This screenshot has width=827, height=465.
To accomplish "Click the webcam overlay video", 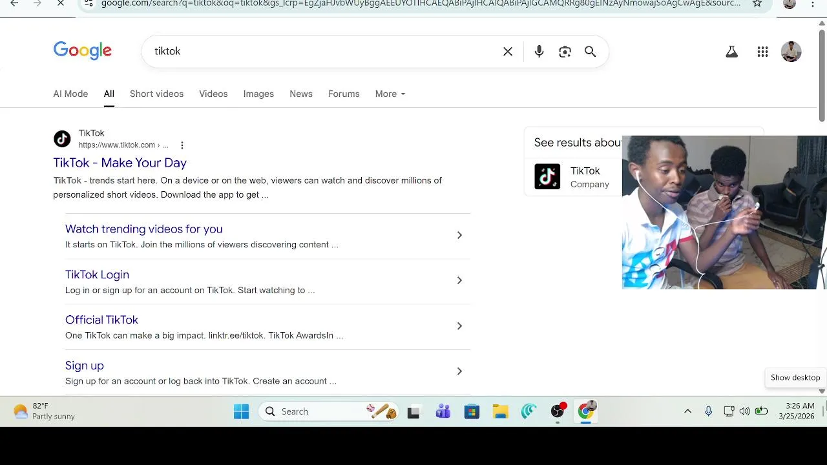I will (x=724, y=212).
